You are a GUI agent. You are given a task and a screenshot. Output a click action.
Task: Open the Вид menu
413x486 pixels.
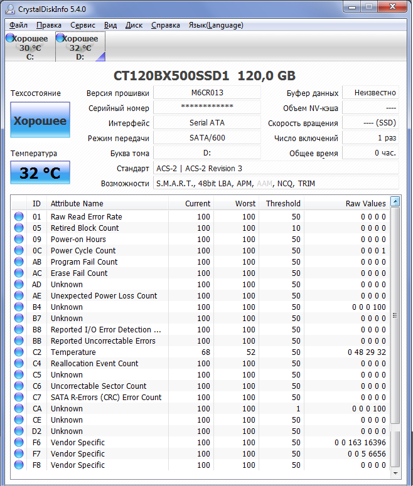point(110,25)
